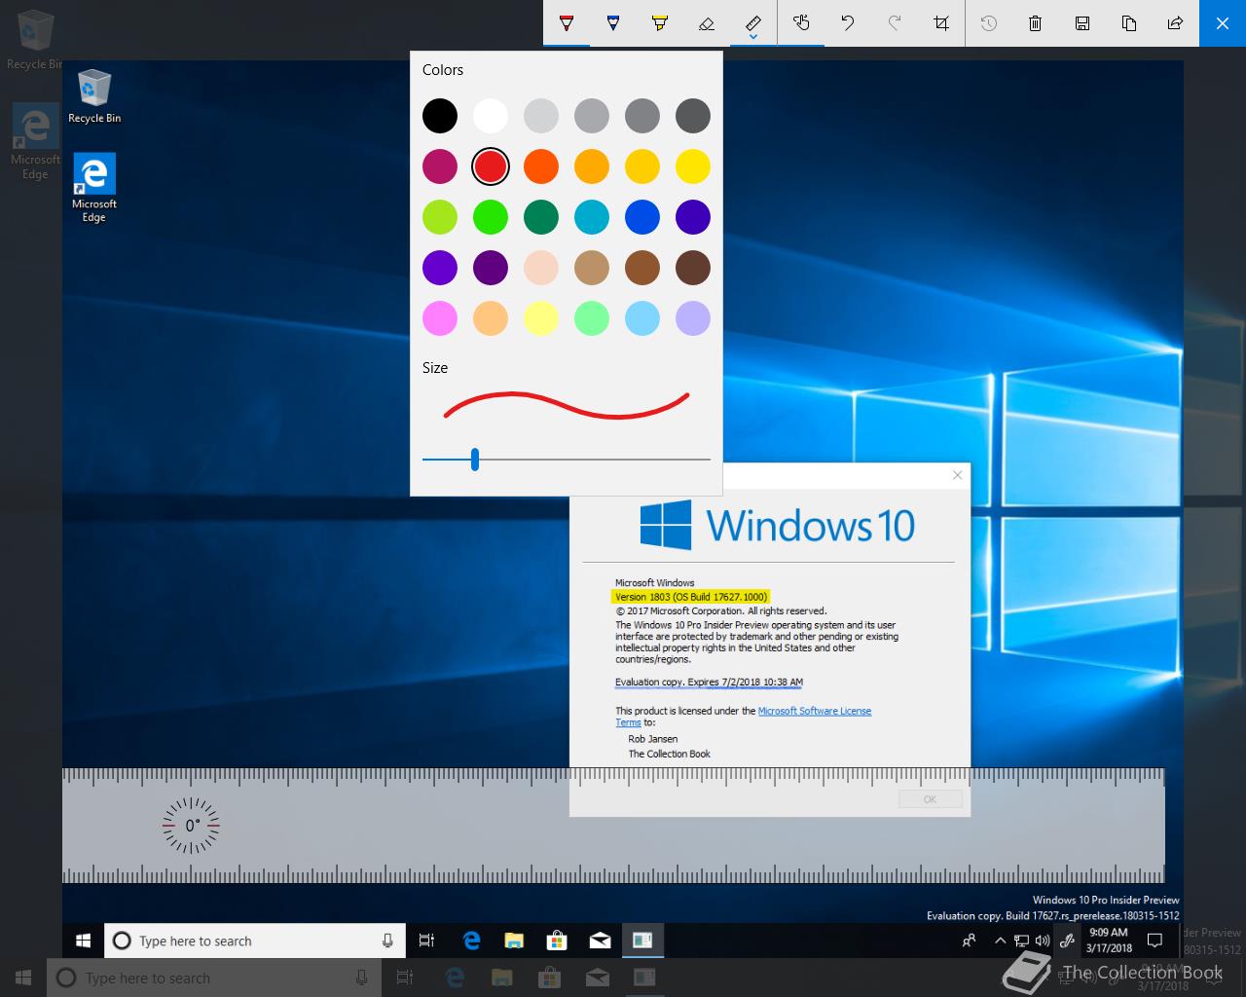Select dimmed Recycle Bin at screen corner
The image size is (1246, 997).
tap(35, 40)
